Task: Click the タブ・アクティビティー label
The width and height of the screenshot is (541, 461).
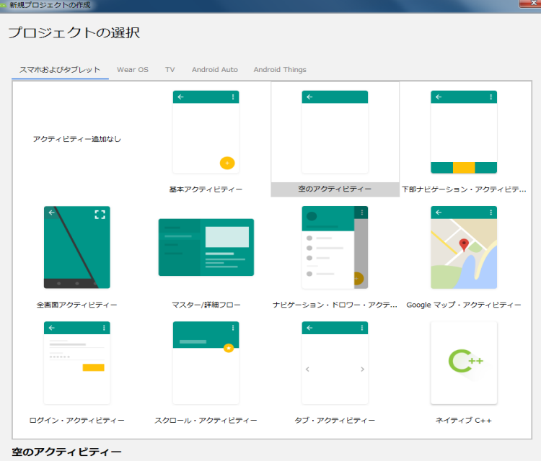Action: click(x=335, y=420)
